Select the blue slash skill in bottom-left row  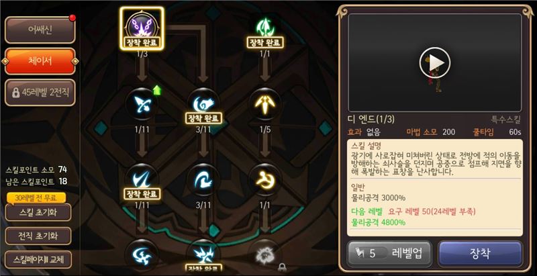point(142,256)
